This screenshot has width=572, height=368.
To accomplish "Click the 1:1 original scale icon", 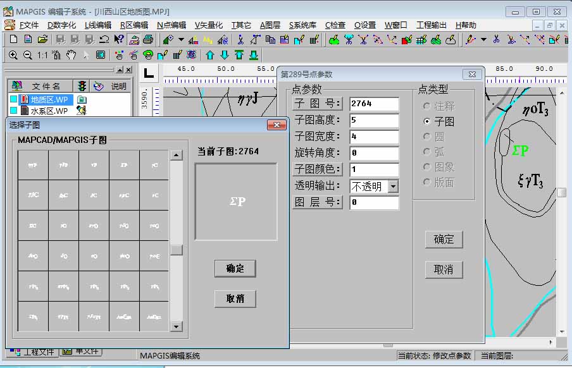I will pos(42,55).
